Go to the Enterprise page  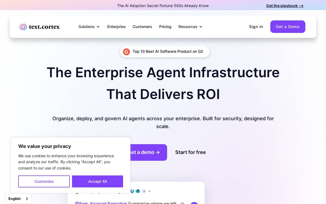(x=116, y=27)
